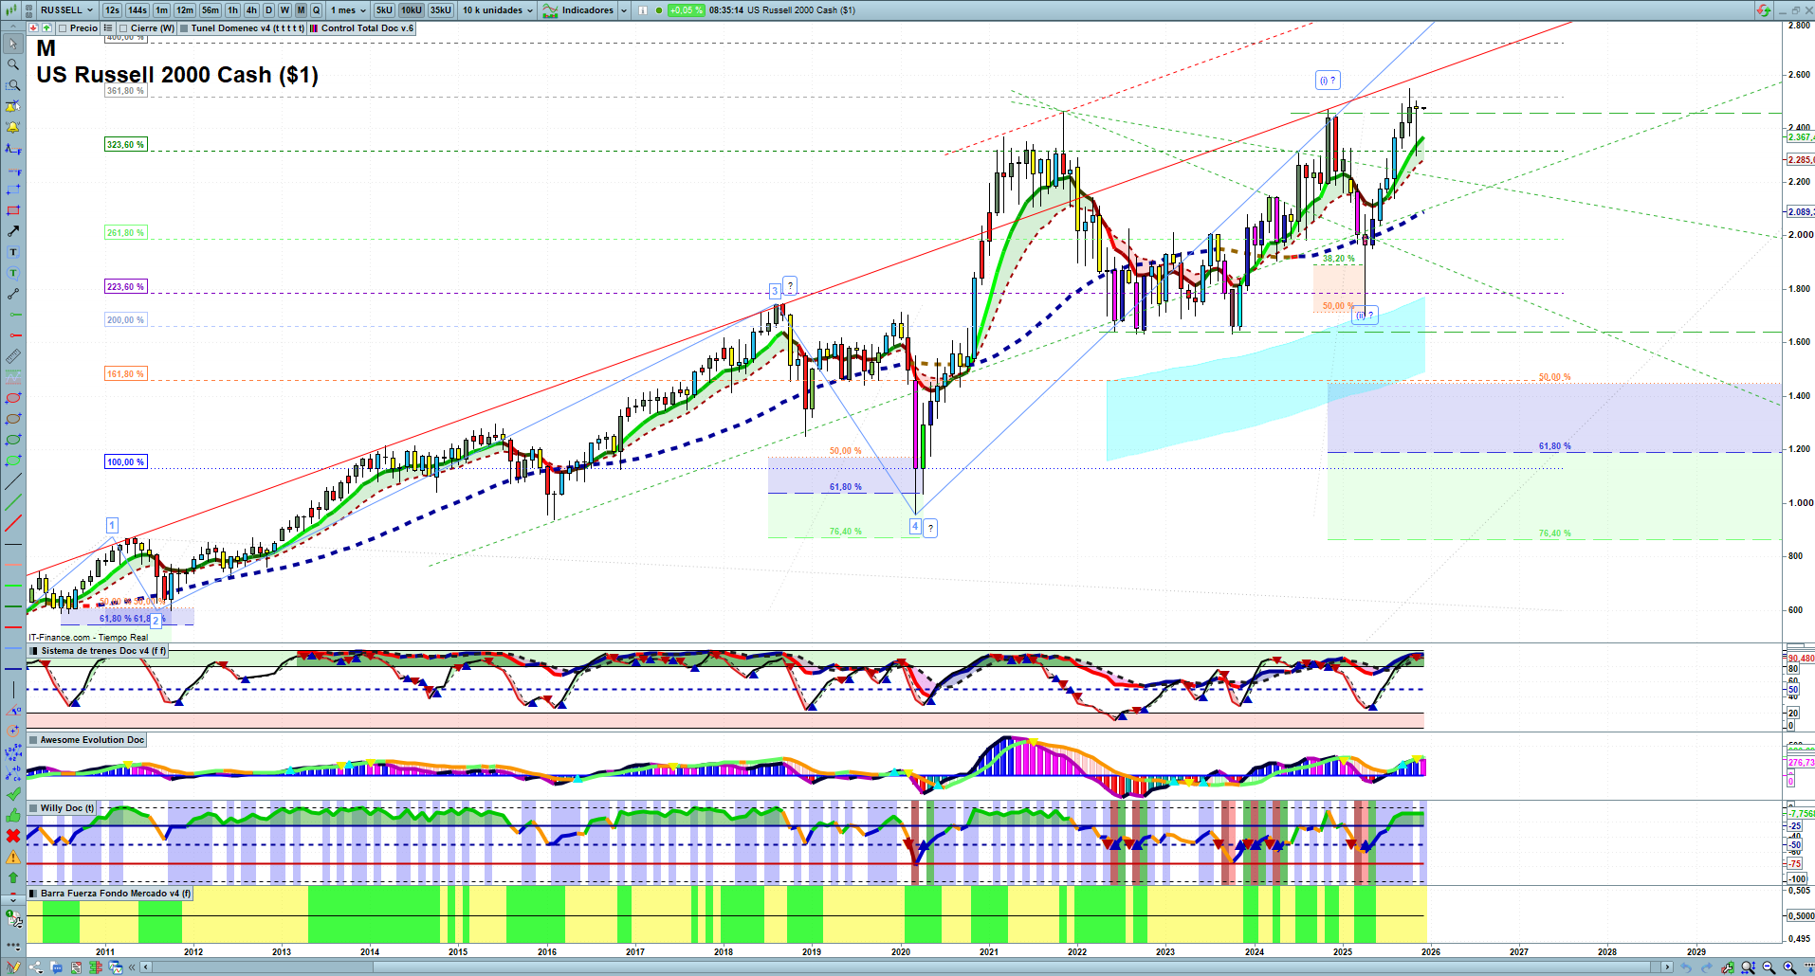Click the Tunel Domenec v4 color swatch
The image size is (1815, 976).
click(184, 28)
